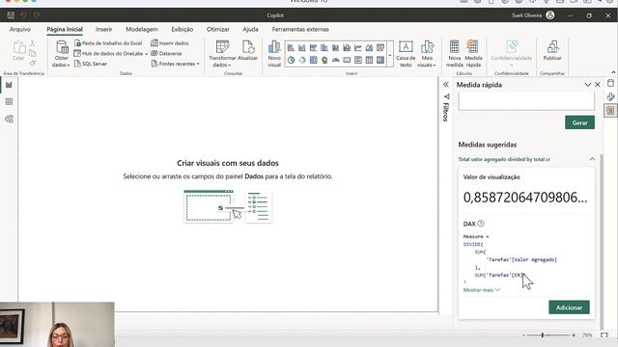The width and height of the screenshot is (618, 347).
Task: Select the Ferramentas externas tab
Action: tap(300, 29)
